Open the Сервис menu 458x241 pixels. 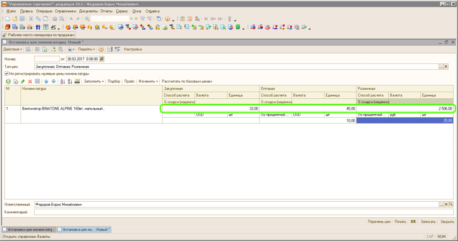[x=122, y=11]
